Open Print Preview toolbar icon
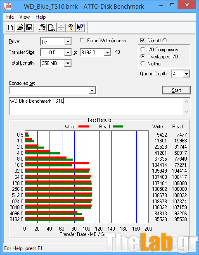This screenshot has width=199, height=255. coord(52,27)
